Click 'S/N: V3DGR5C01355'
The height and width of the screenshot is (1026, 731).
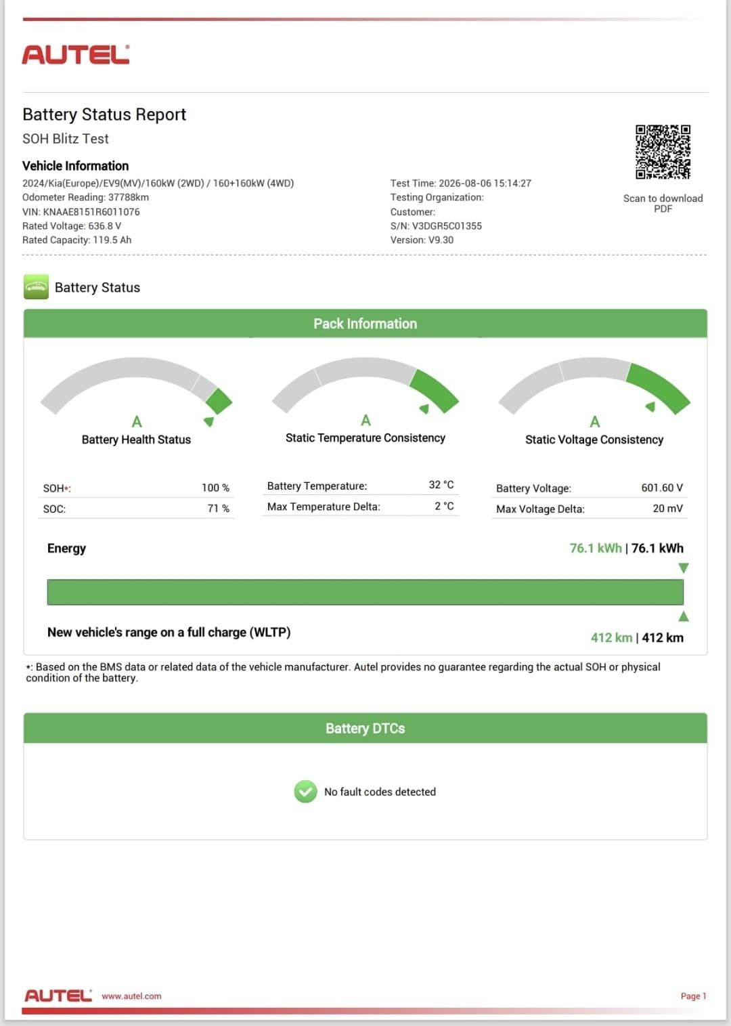coord(436,226)
